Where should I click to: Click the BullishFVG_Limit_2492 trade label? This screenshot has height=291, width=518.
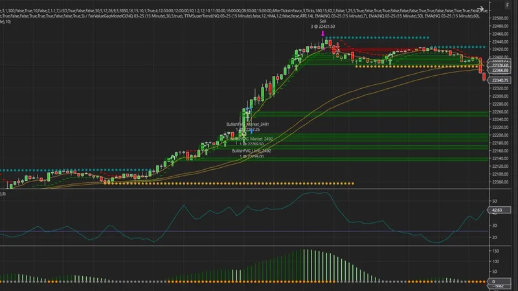point(251,151)
